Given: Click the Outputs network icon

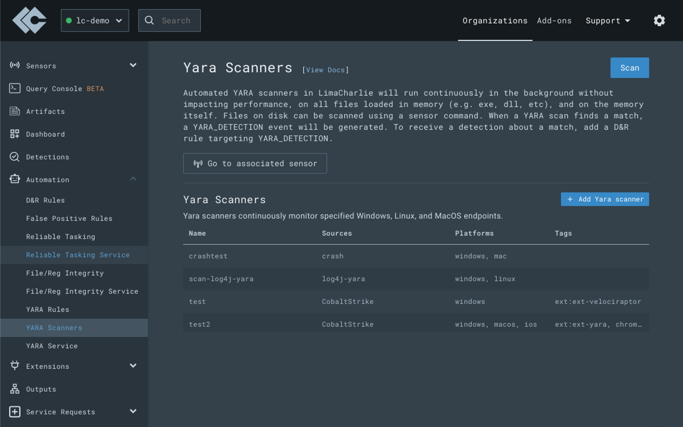Looking at the screenshot, I should click(15, 389).
